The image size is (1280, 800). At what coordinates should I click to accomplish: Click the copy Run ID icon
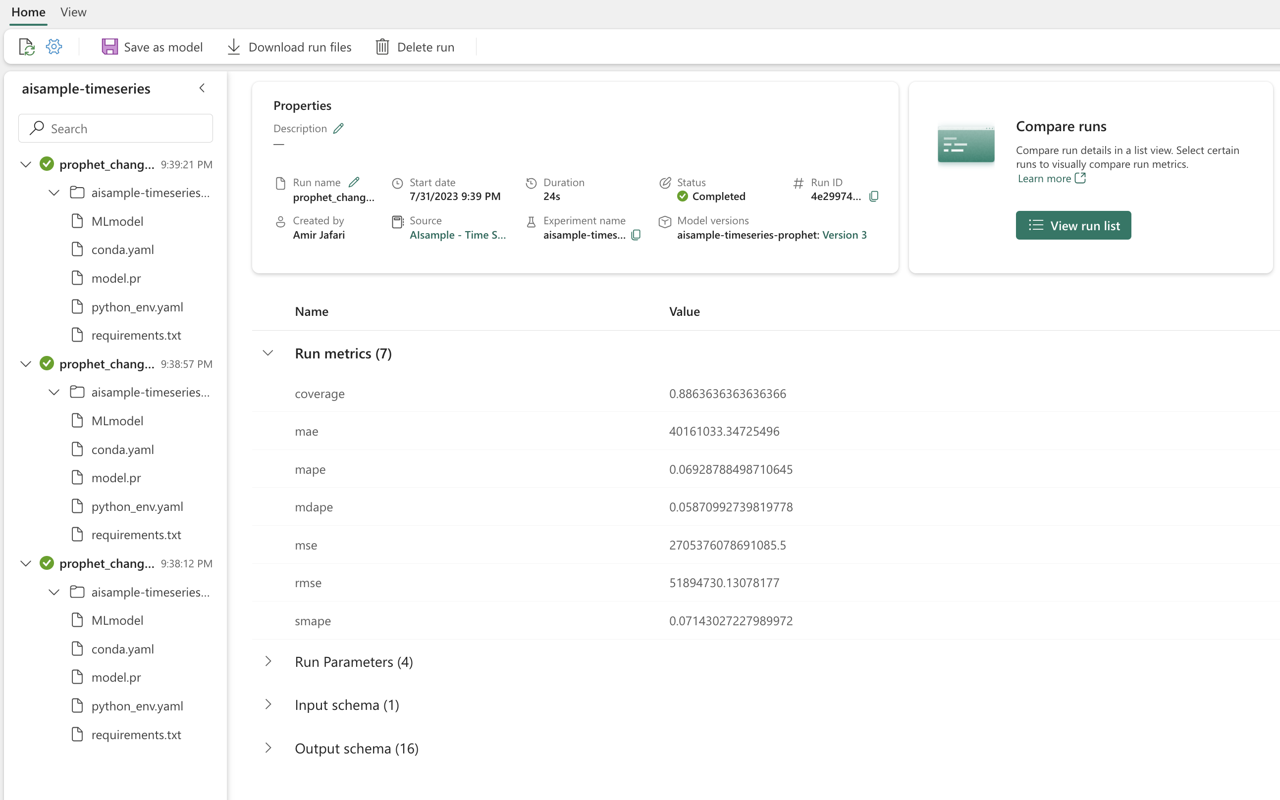tap(873, 197)
